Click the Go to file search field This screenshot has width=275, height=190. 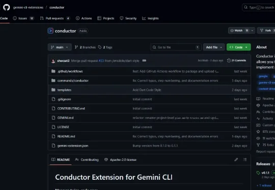tap(176, 47)
